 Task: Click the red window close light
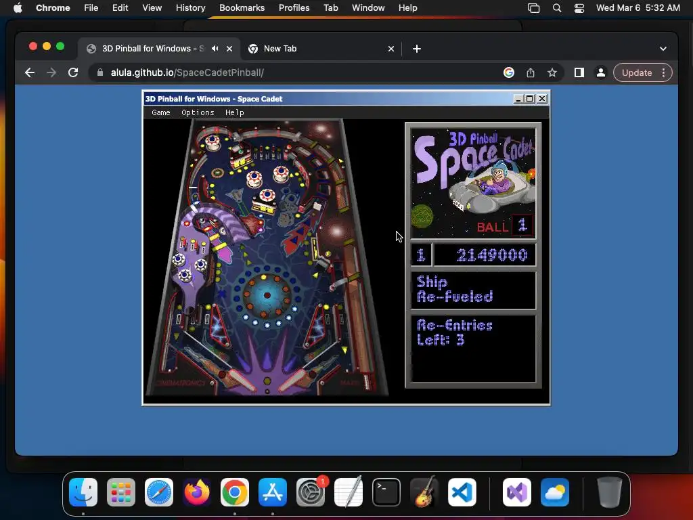[x=32, y=46]
